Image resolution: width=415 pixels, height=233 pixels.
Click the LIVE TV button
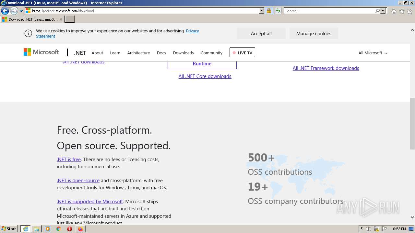242,52
